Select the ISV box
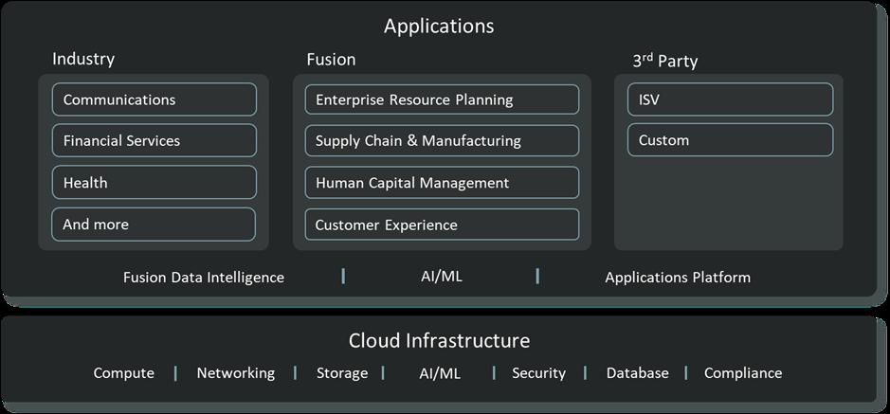The height and width of the screenshot is (414, 890). (x=730, y=99)
